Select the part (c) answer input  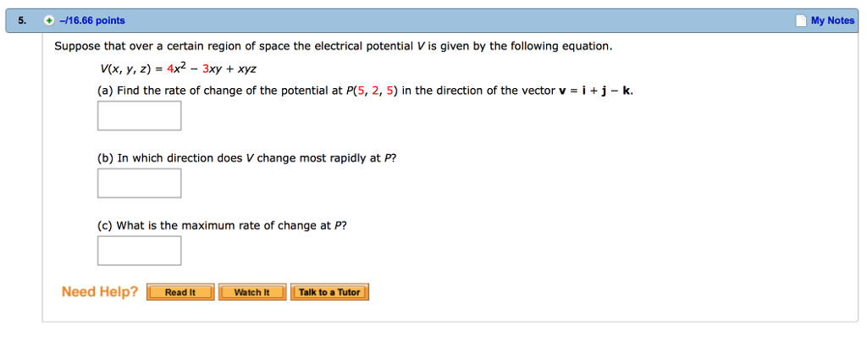click(139, 251)
